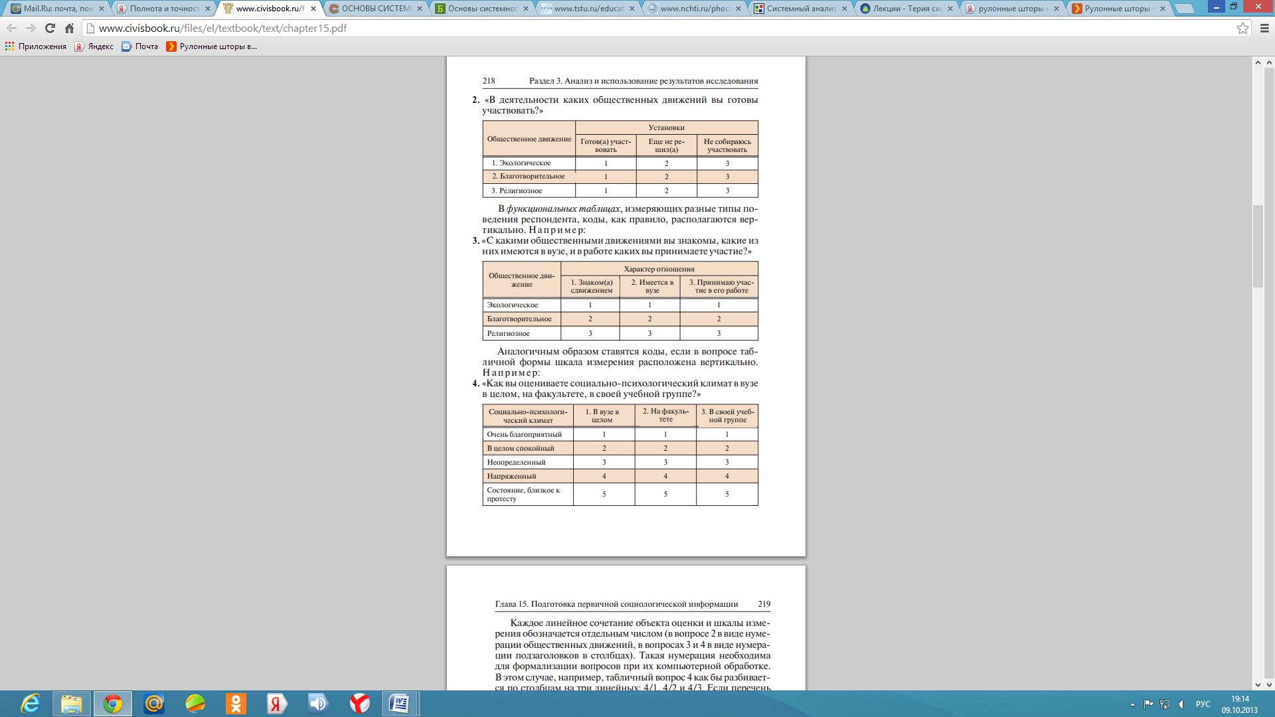Open a new tab button
This screenshot has height=717, width=1275.
[1185, 9]
